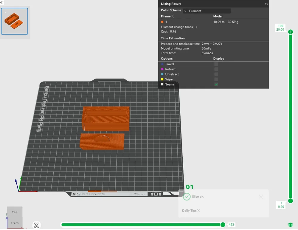The width and height of the screenshot is (298, 230).
Task: Click the orange filament 1 color swatch
Action: coord(162,22)
